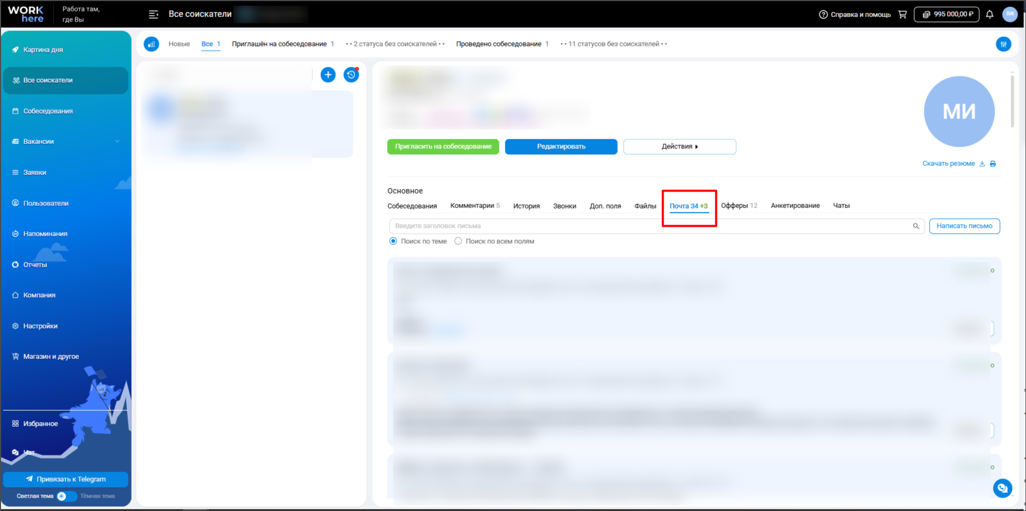Open the Основное section

[x=405, y=191]
